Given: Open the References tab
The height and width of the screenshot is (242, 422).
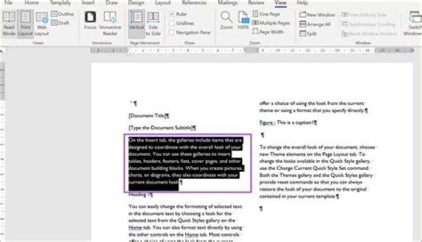Looking at the screenshot, I should (x=194, y=3).
